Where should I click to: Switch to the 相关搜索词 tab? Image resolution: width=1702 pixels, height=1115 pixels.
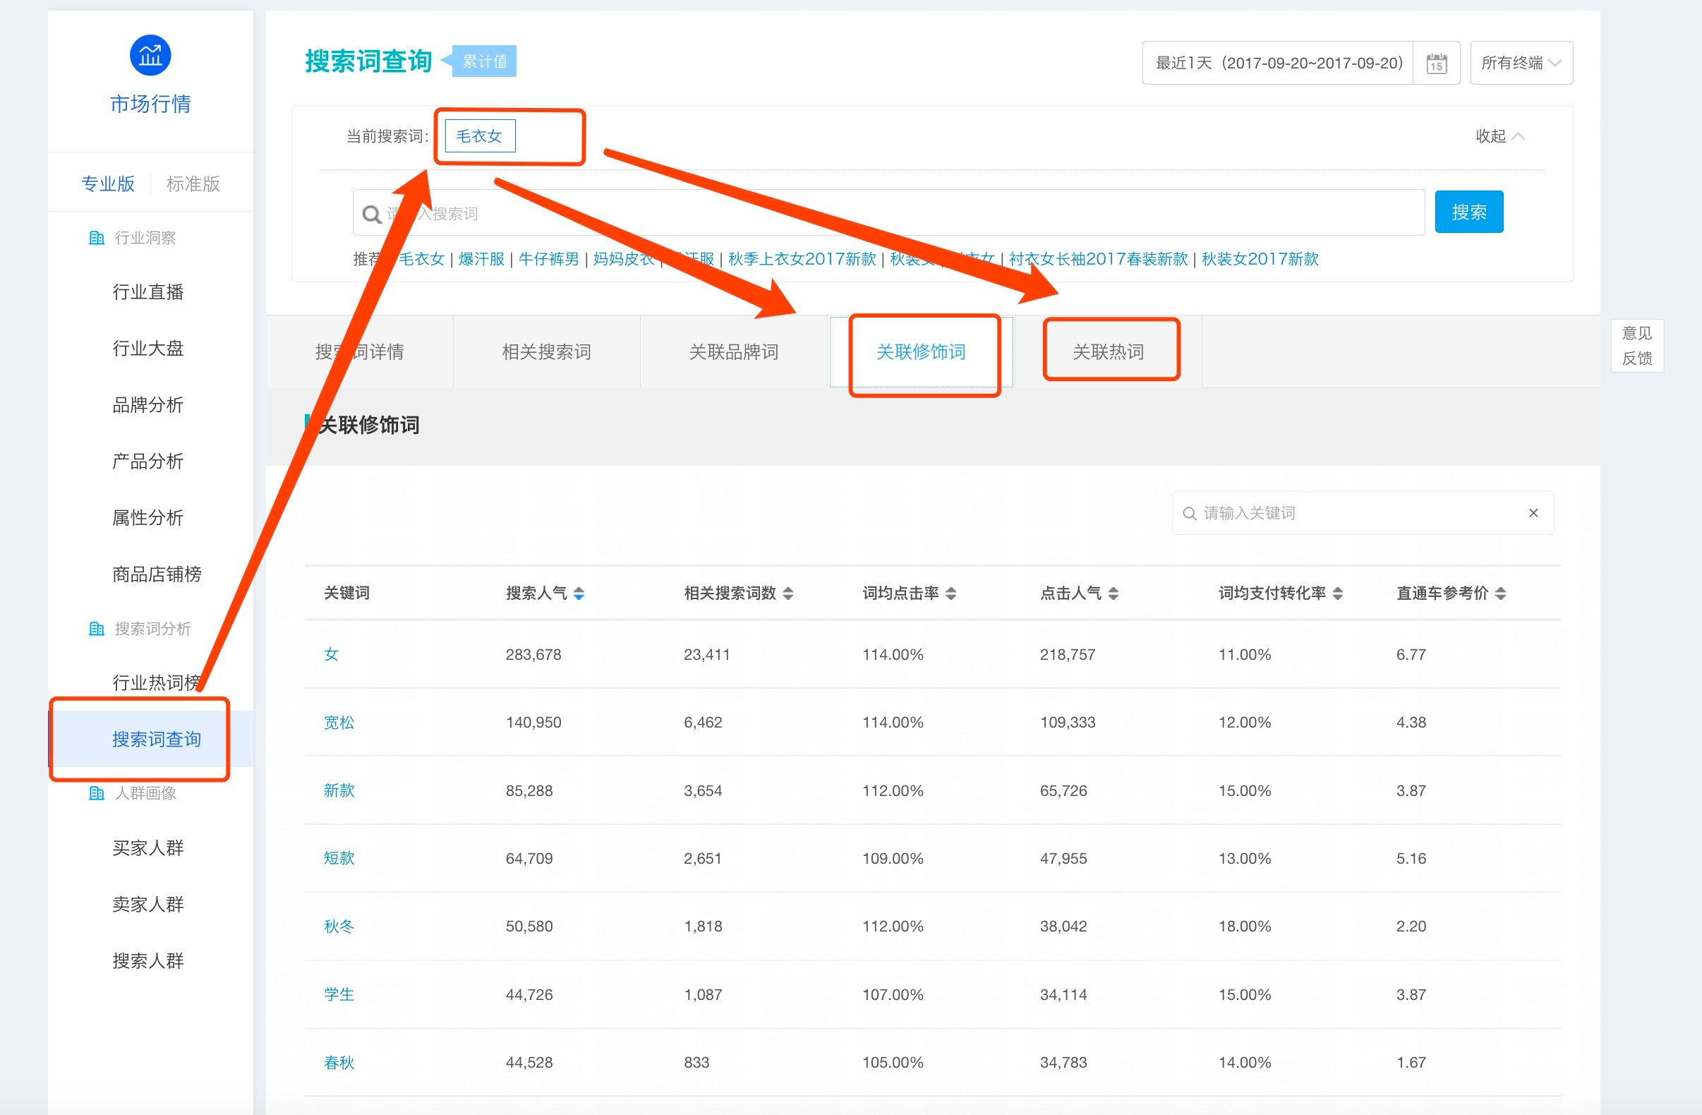546,352
